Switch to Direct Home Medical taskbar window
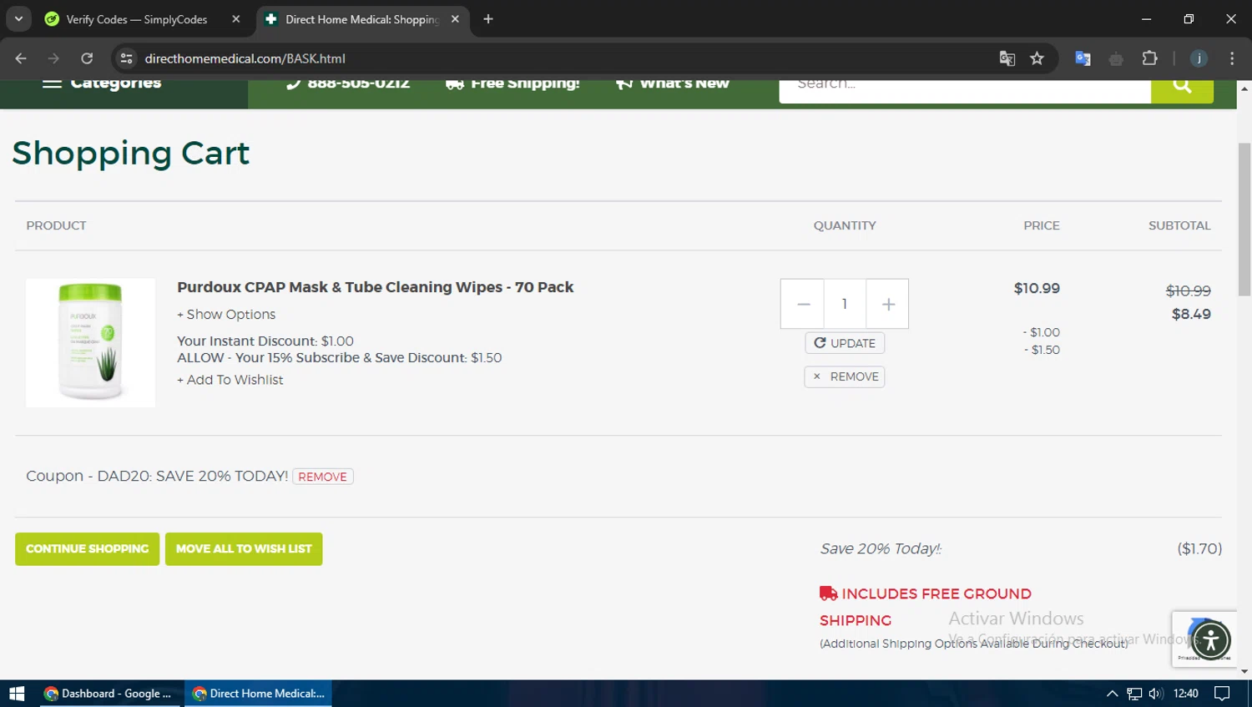This screenshot has height=707, width=1252. pyautogui.click(x=258, y=694)
